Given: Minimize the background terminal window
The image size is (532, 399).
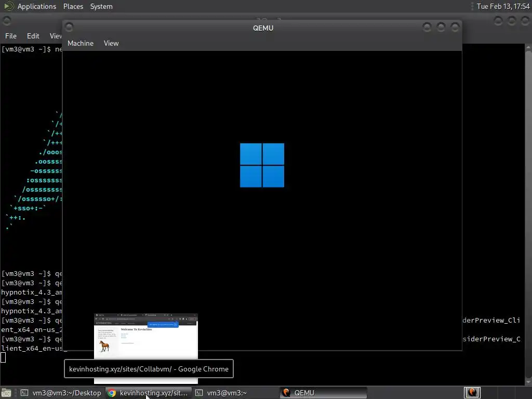Looking at the screenshot, I should 498,21.
